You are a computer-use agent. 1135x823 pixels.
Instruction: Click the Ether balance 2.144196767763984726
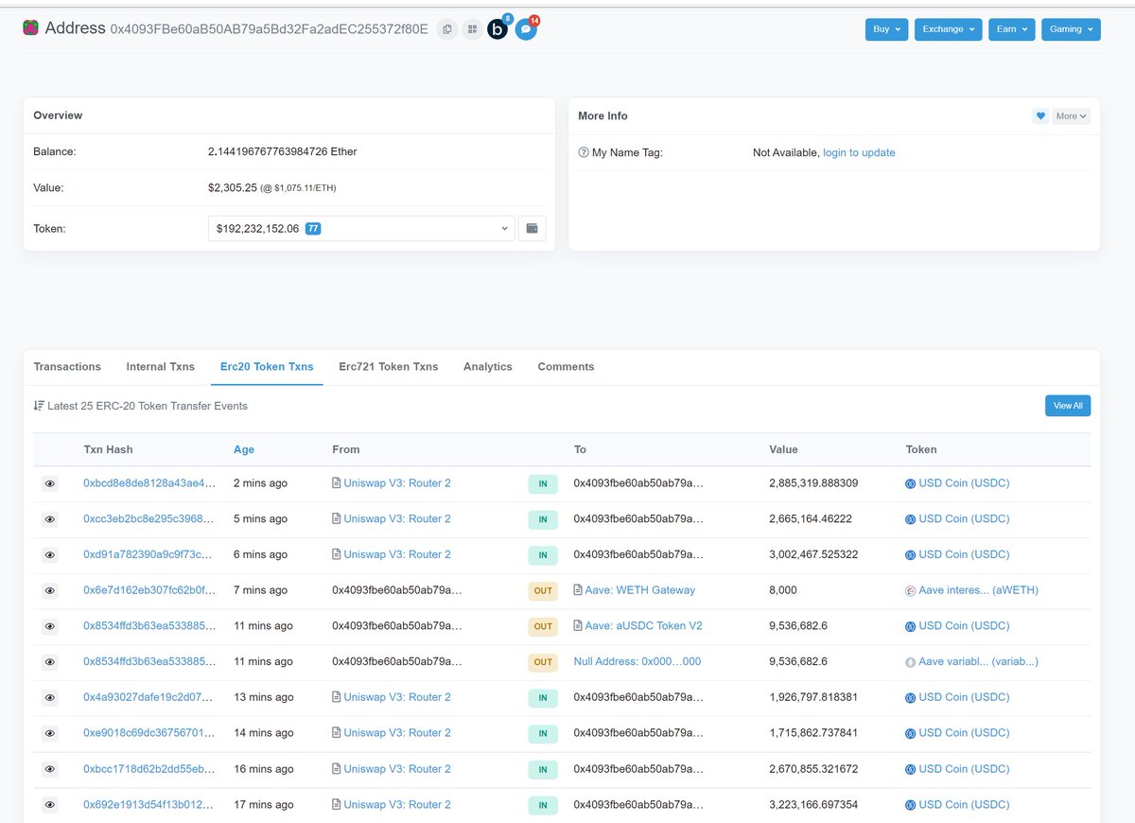pos(282,151)
